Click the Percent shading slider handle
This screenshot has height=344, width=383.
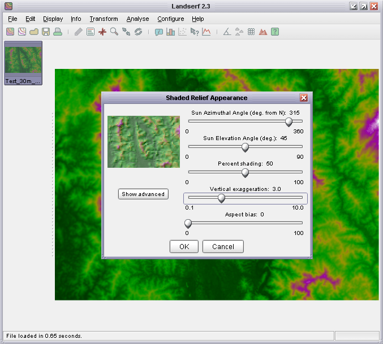click(245, 173)
